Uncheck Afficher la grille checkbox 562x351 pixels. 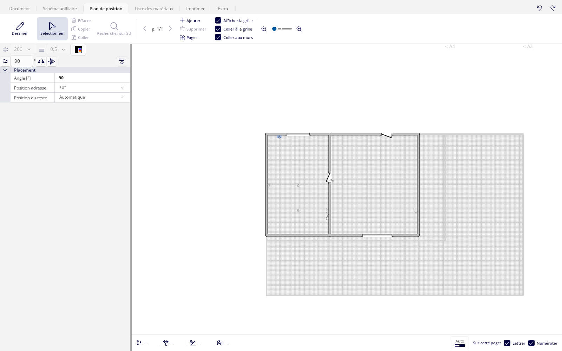coord(218,20)
